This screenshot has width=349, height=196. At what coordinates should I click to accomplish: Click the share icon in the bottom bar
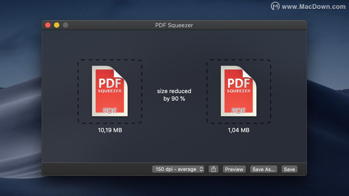[x=214, y=169]
